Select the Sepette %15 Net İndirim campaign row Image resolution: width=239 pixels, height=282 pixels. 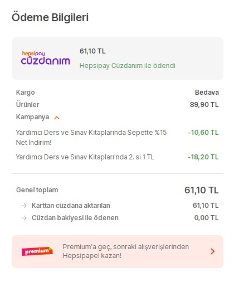(x=118, y=138)
